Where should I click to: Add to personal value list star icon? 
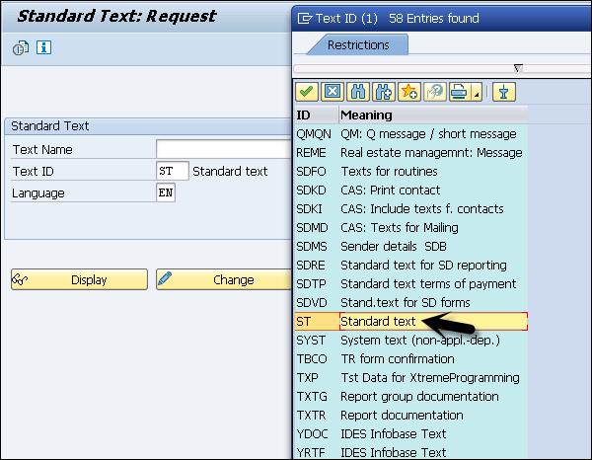(x=409, y=92)
